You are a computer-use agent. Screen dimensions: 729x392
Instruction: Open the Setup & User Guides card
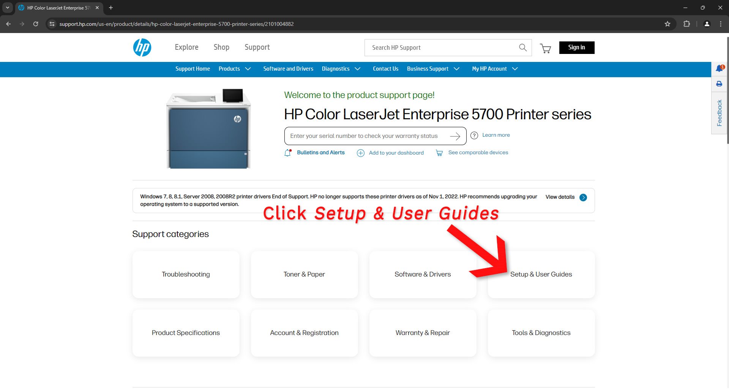pos(541,274)
